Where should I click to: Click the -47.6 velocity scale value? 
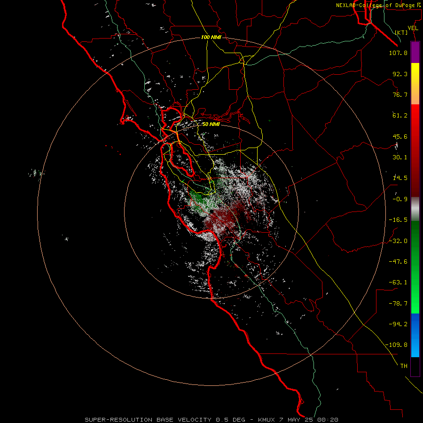(398, 262)
